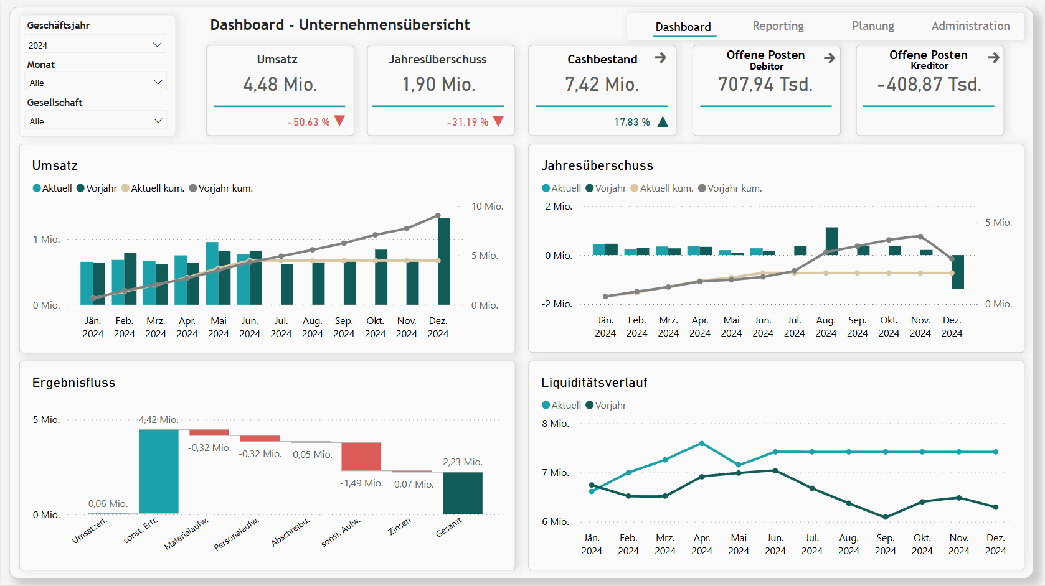Toggle Aktuell kum. legend in Jahresüberschuss chart
Viewport: 1045px width, 586px height.
[661, 188]
